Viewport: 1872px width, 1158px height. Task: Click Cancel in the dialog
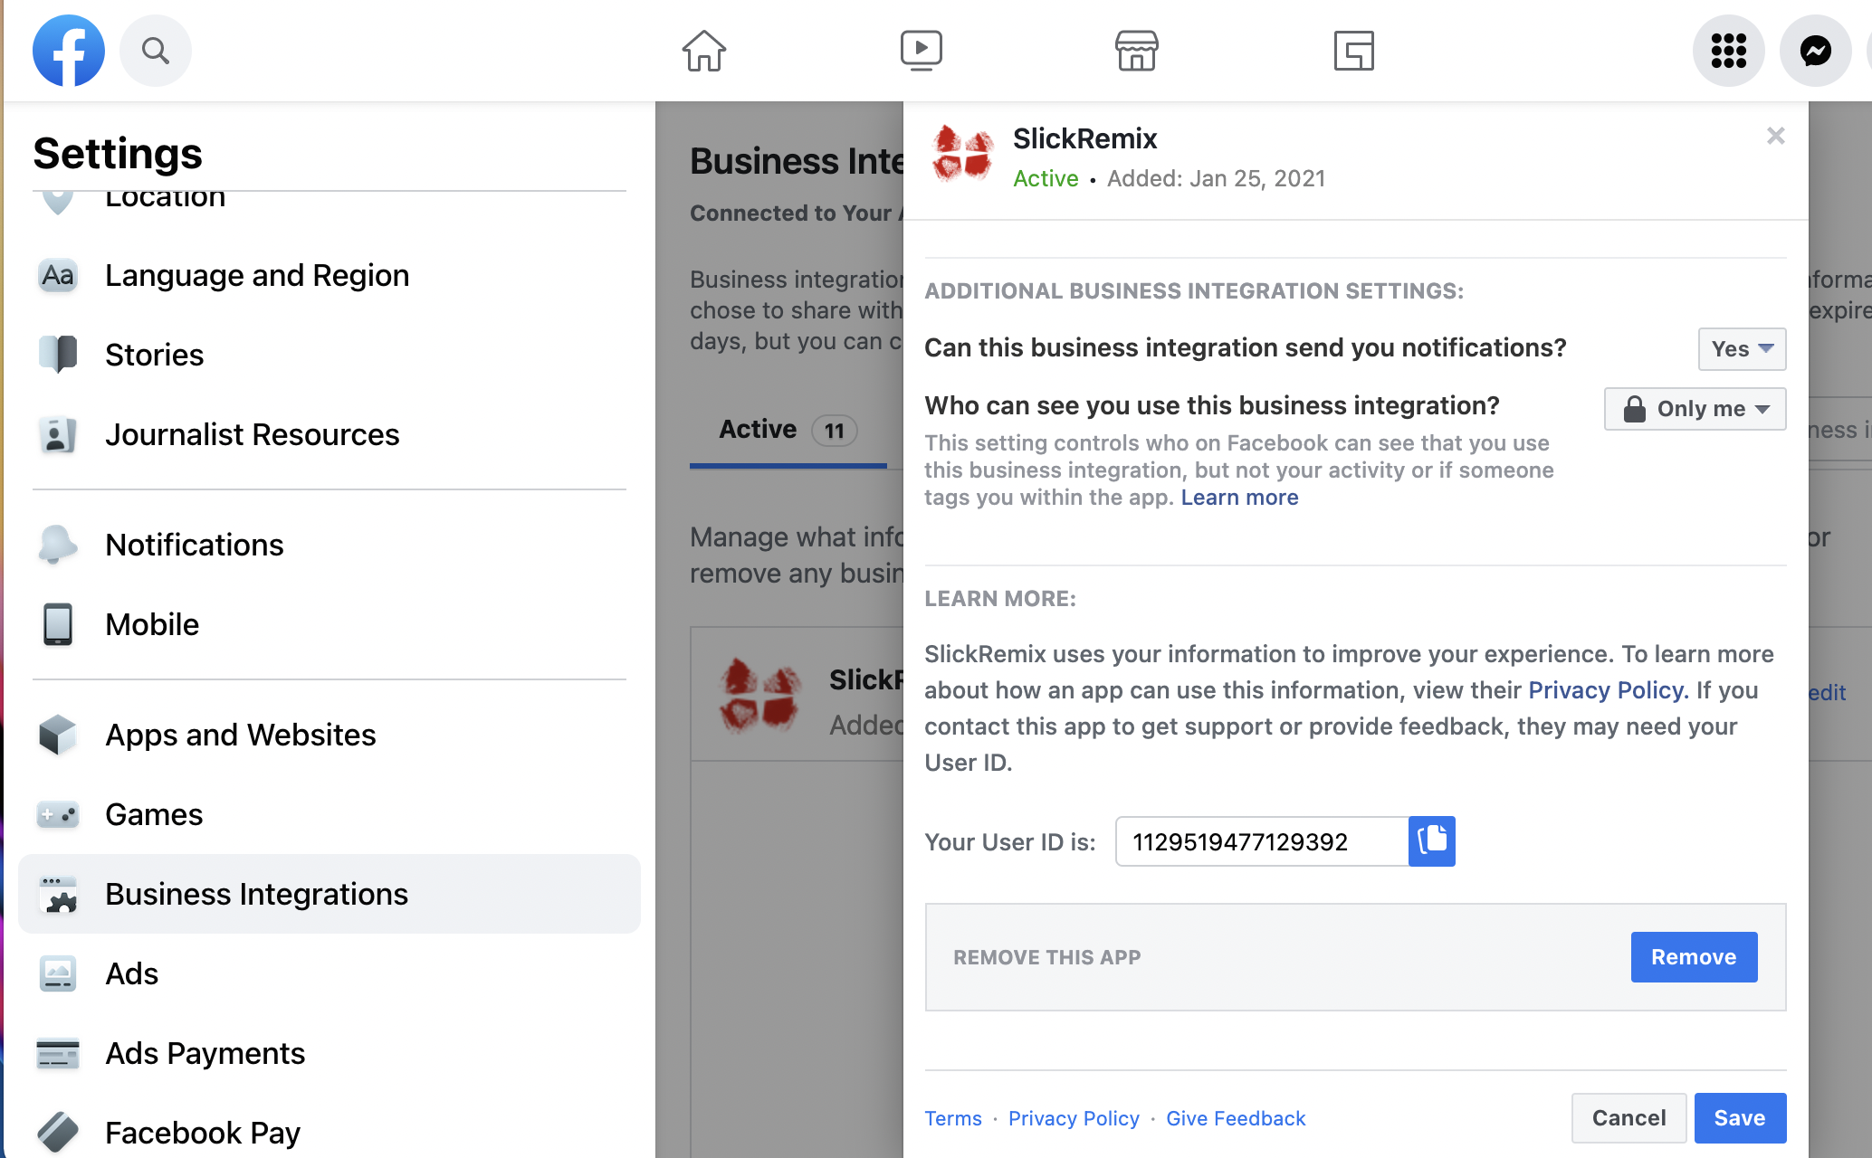(x=1628, y=1118)
